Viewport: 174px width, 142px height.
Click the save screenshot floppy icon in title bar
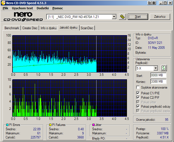(154, 3)
